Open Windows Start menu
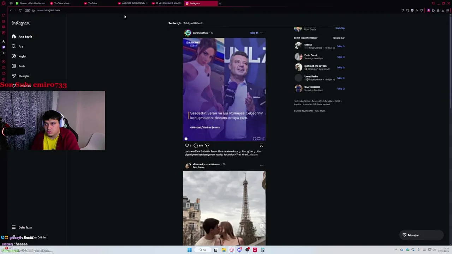The height and width of the screenshot is (254, 452). 189,250
